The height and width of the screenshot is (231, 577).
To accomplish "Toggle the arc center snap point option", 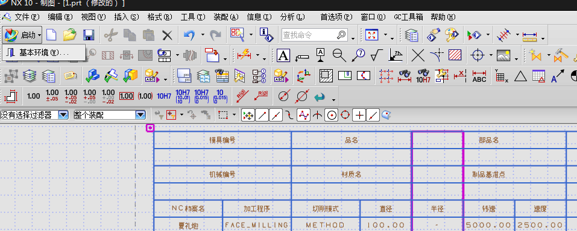I will click(332, 115).
